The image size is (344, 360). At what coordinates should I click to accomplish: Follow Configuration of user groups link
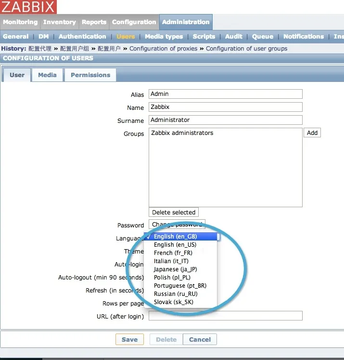coord(247,49)
